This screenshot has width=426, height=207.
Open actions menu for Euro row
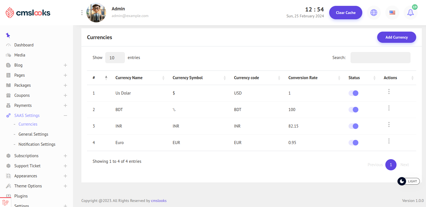coord(389,141)
